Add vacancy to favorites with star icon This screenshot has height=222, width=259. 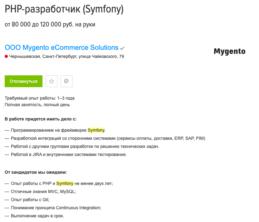pyautogui.click(x=52, y=81)
